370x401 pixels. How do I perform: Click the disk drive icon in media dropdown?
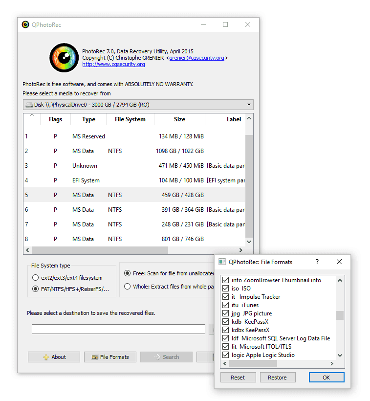coord(29,105)
